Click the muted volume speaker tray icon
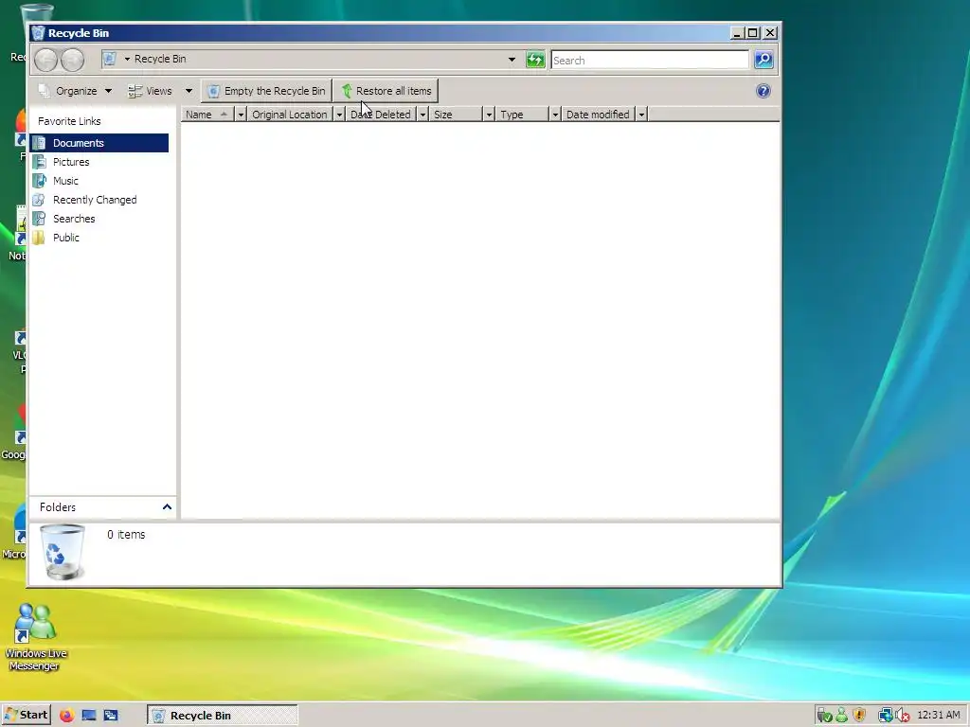Image resolution: width=970 pixels, height=727 pixels. pos(903,716)
